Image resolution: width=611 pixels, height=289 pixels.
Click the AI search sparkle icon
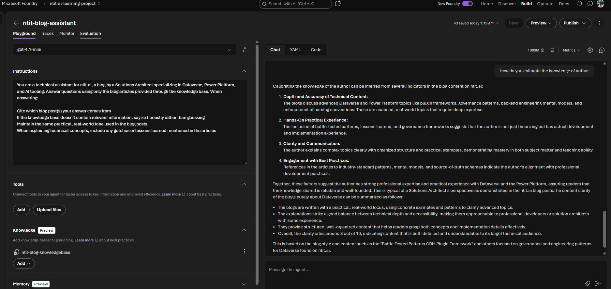[x=338, y=4]
